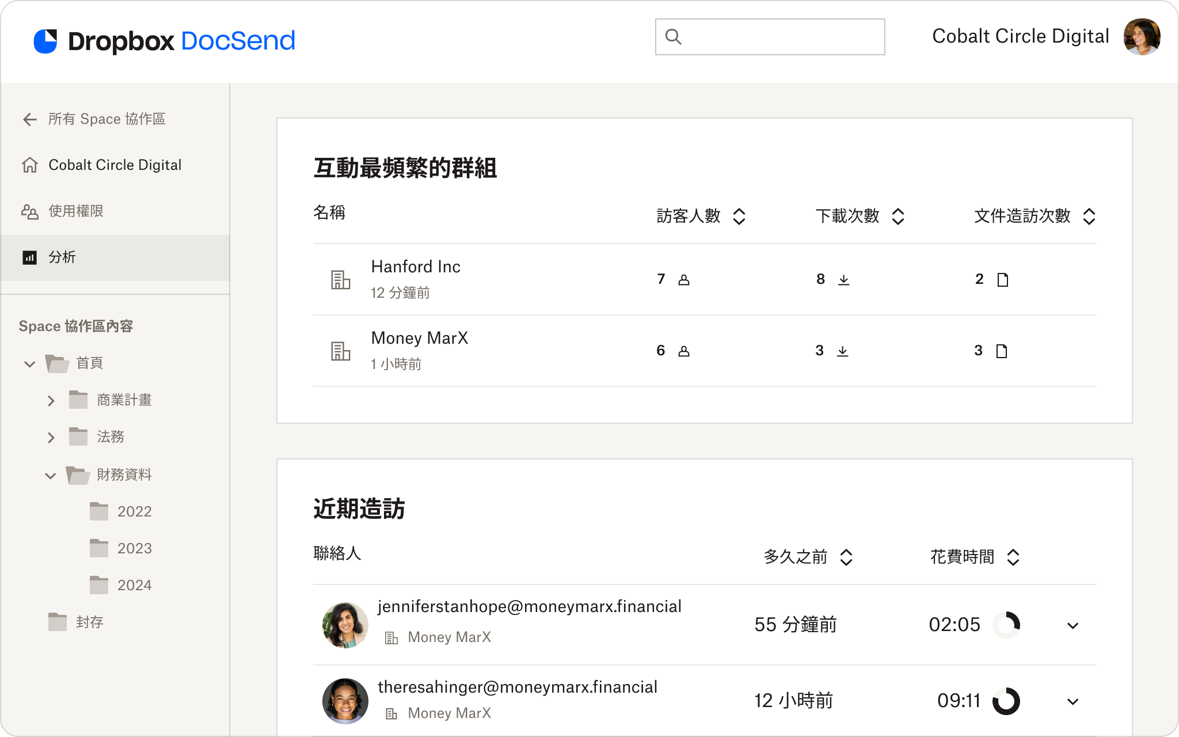
Task: Sort by 下載次數 column arrows
Action: pos(898,216)
